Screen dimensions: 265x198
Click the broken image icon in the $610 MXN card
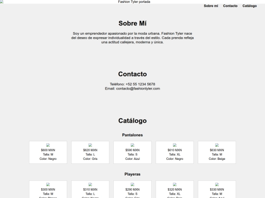click(x=175, y=145)
